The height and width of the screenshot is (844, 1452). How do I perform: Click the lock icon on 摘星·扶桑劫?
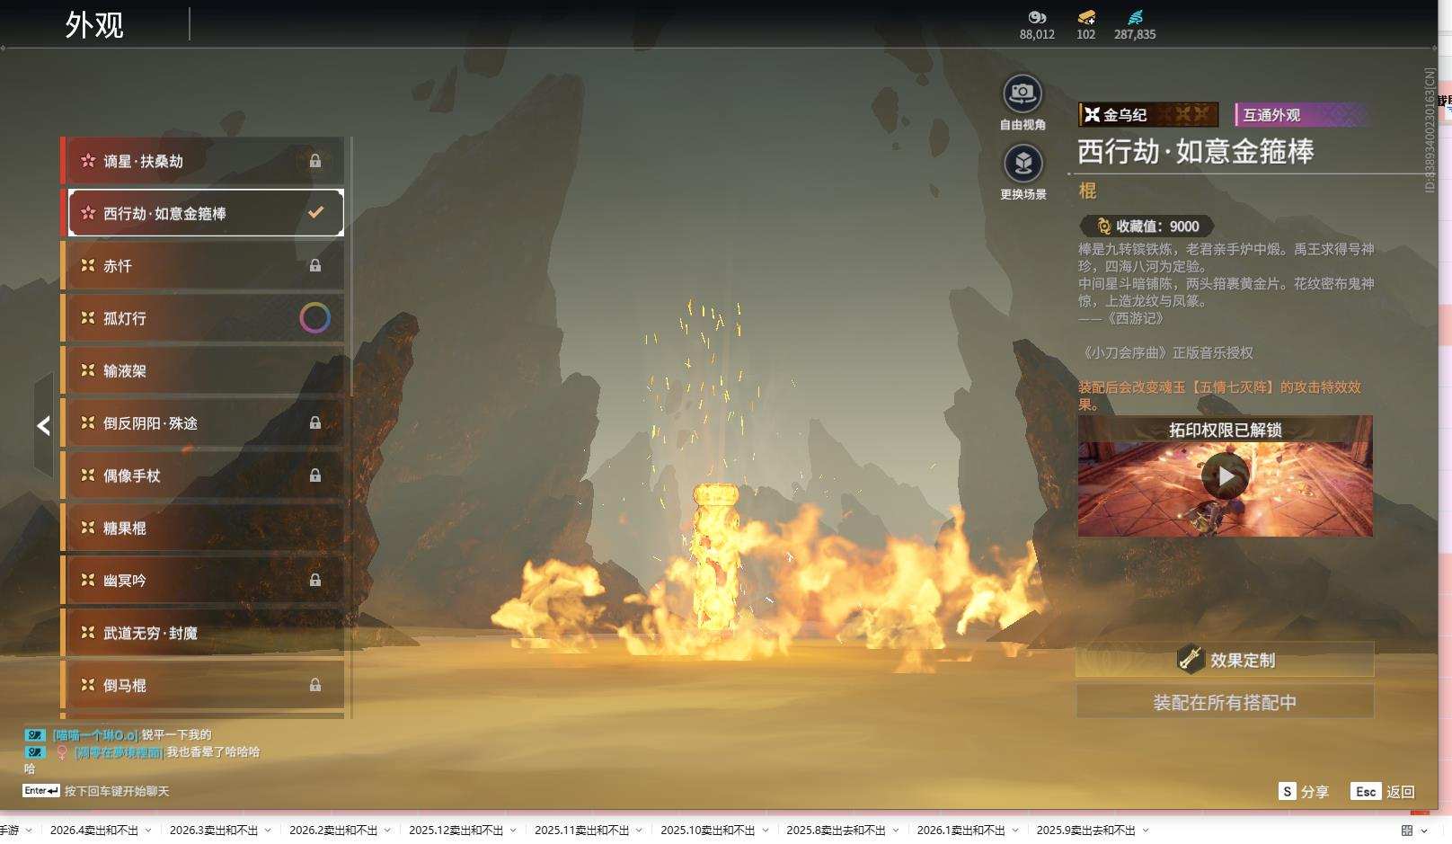click(315, 161)
